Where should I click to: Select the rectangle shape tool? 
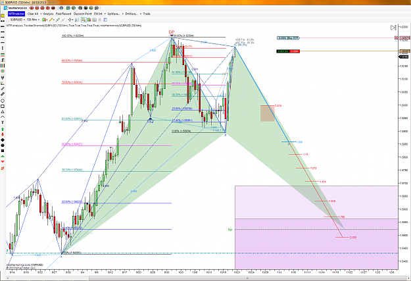coord(3,106)
